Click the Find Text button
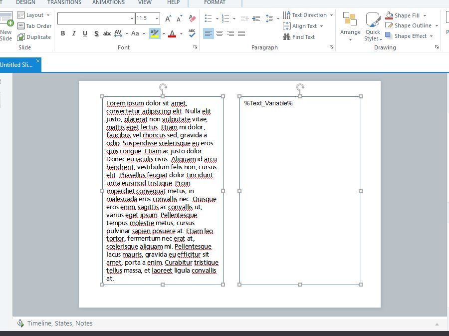Screen dimensions: 449x336 click(x=299, y=37)
